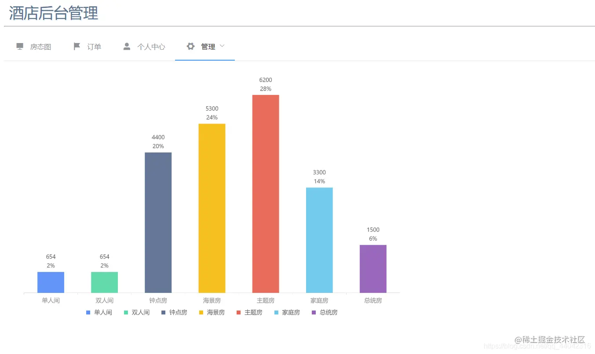Click the light-blue 家庭房 bar
Image resolution: width=595 pixels, height=354 pixels.
319,240
